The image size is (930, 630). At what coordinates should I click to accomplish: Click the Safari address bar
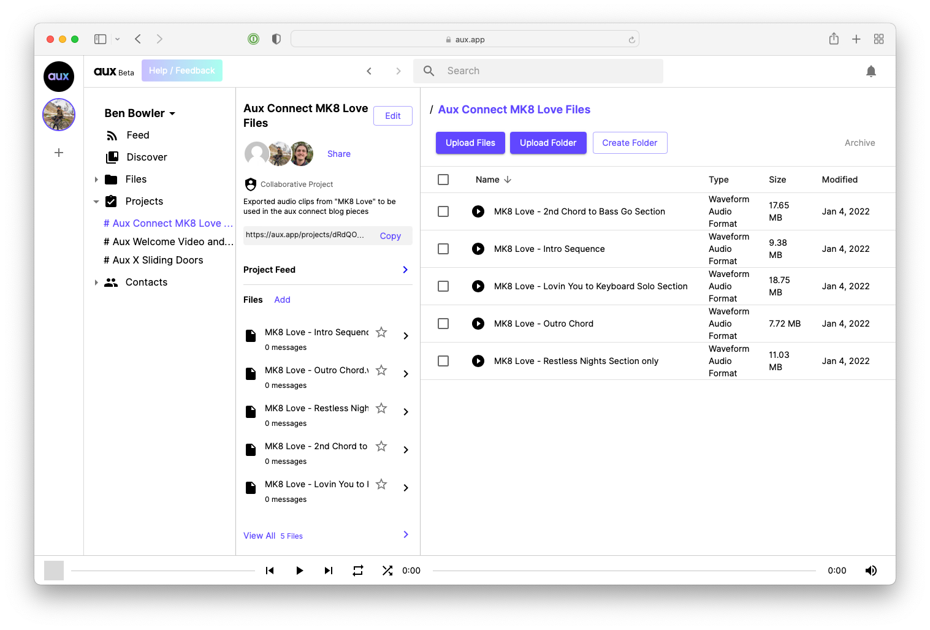(465, 39)
